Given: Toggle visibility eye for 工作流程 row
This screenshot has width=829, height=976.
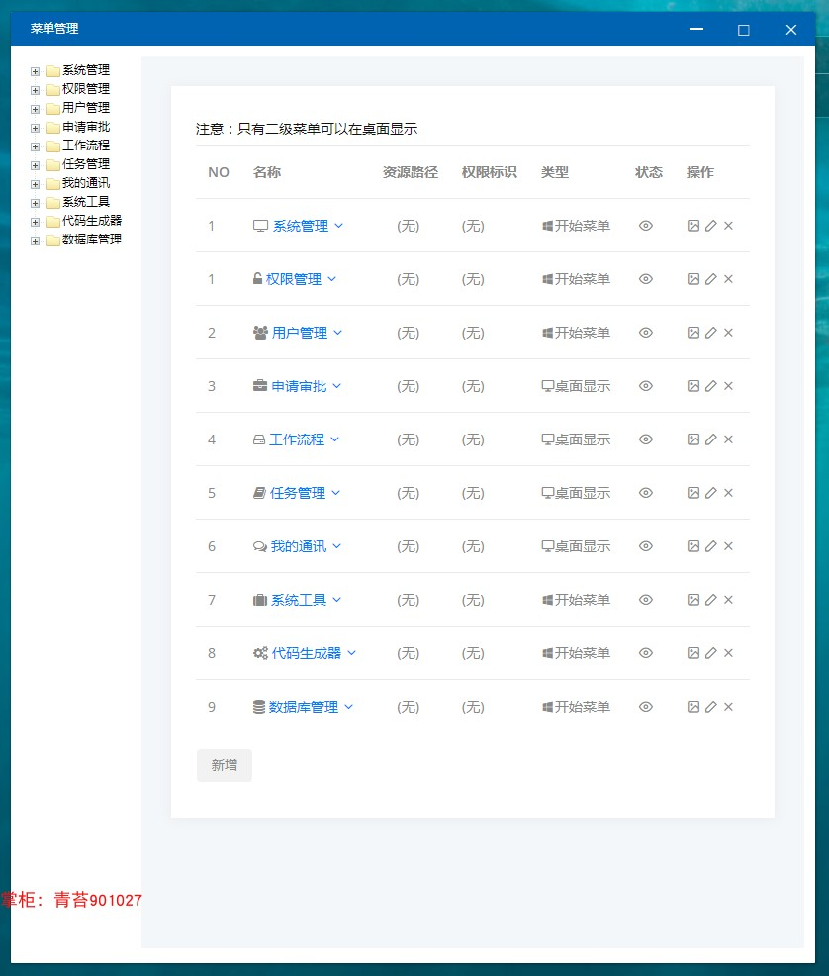Looking at the screenshot, I should point(646,439).
